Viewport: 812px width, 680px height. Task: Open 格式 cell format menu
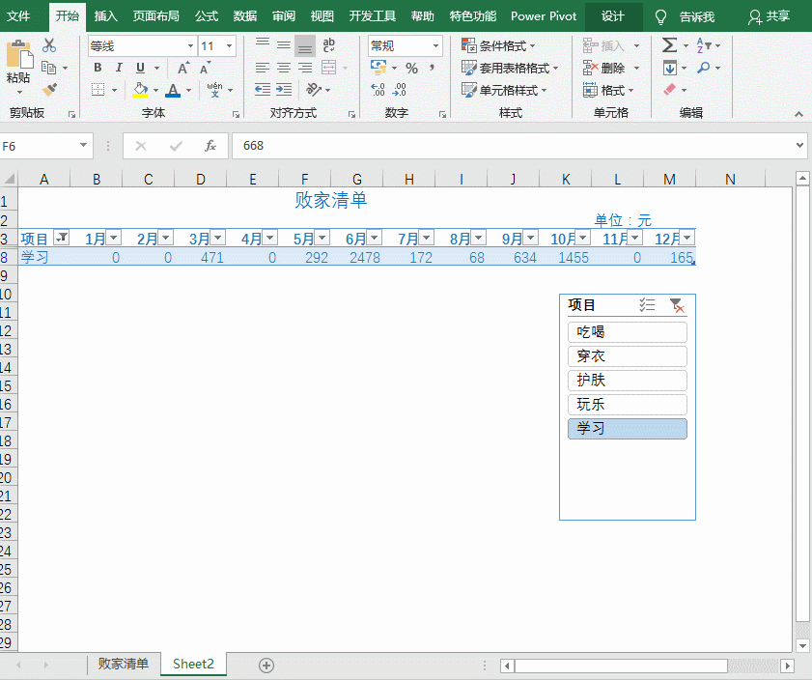click(x=608, y=90)
